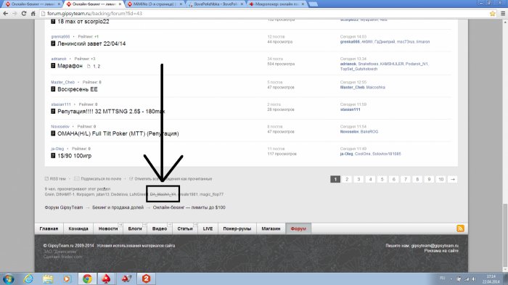Go back with the browser arrow
The width and height of the screenshot is (508, 285).
tap(6, 14)
